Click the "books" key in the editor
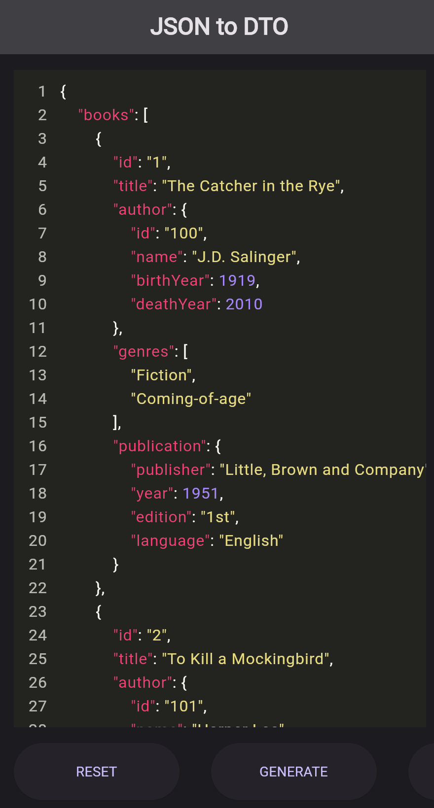The height and width of the screenshot is (808, 434). [106, 115]
